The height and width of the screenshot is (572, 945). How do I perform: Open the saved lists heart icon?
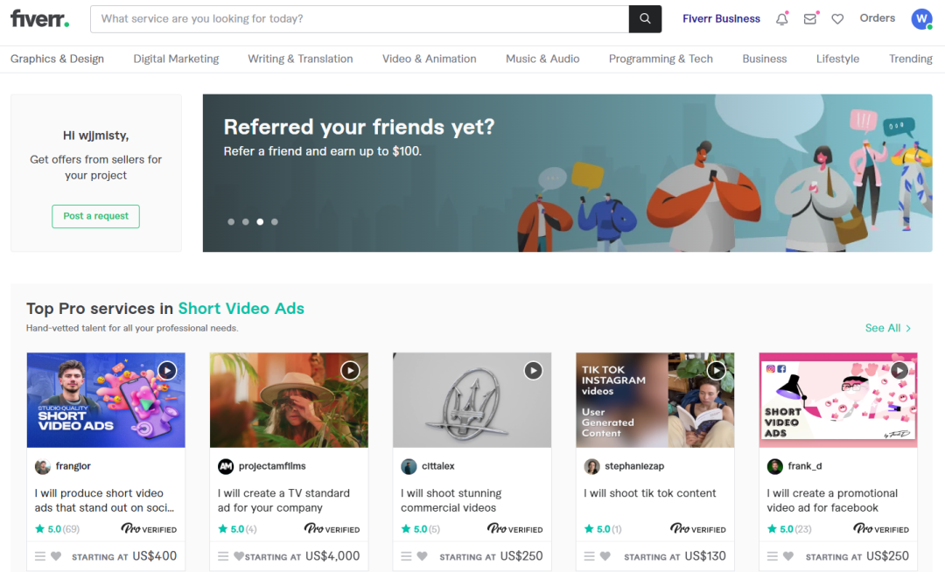(837, 19)
